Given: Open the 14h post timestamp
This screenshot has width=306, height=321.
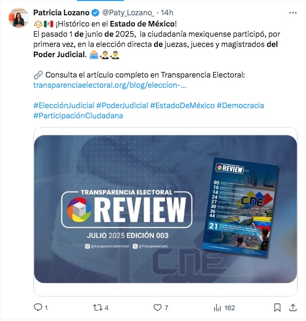Looking at the screenshot, I should click(x=167, y=13).
